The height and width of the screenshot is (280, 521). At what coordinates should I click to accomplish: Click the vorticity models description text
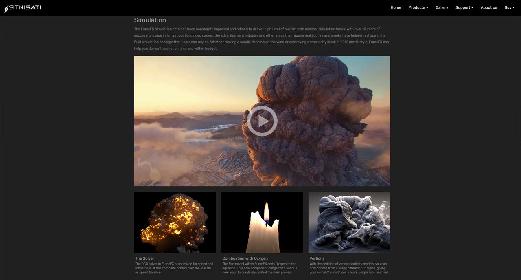349,268
